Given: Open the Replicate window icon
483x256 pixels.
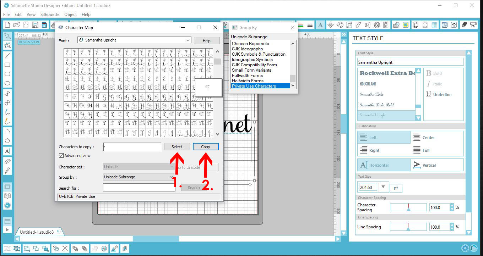Looking at the screenshot, I should 377,25.
